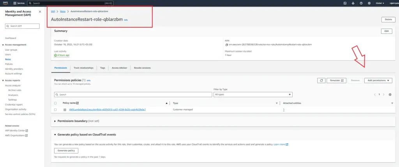Open the AWS home logo

pos(5,3)
